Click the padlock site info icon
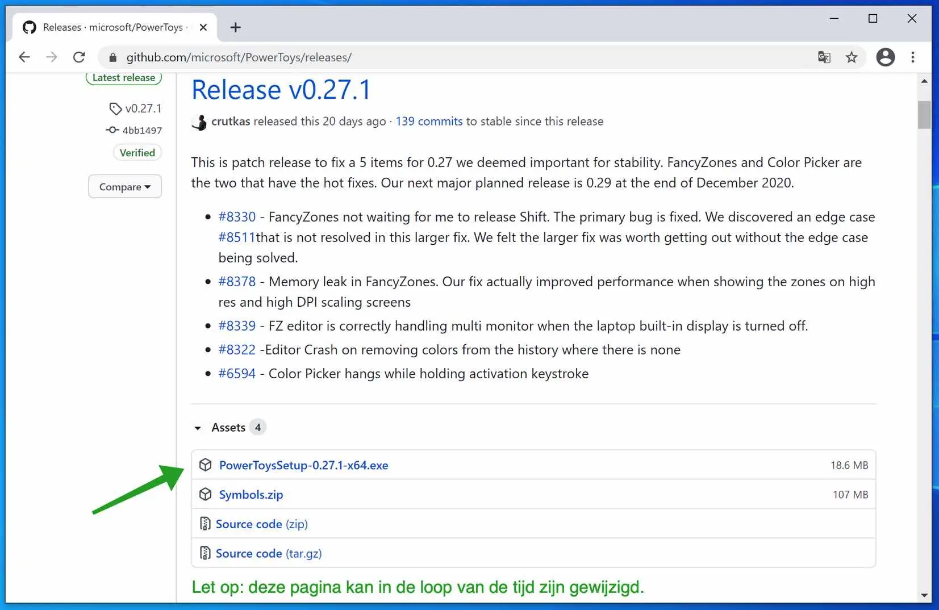 point(112,57)
